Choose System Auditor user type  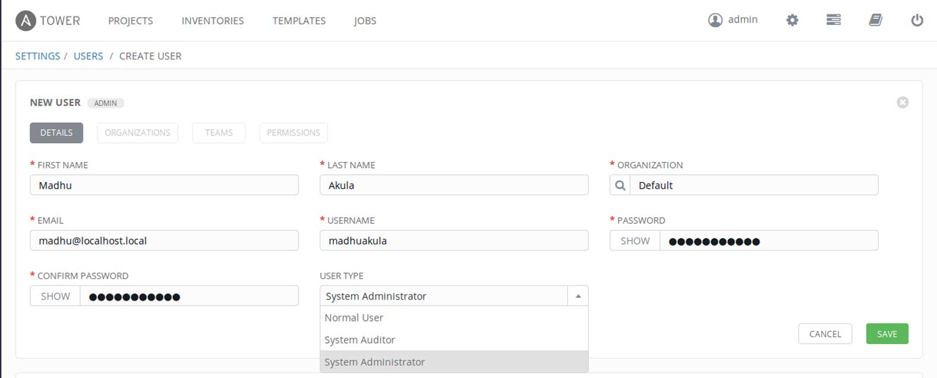(x=359, y=340)
